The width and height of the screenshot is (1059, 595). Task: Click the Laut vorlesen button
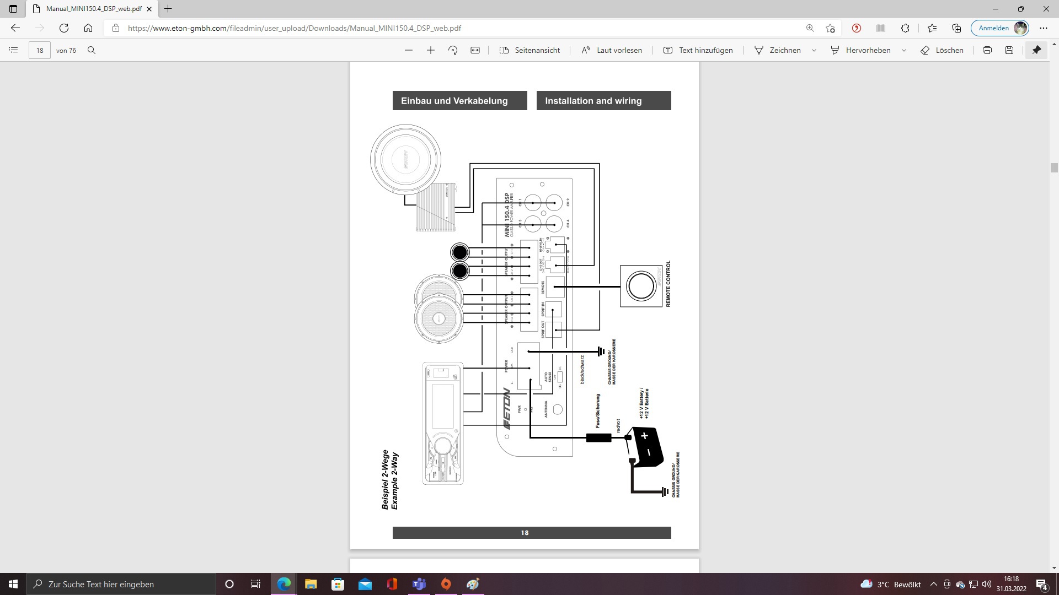[612, 50]
